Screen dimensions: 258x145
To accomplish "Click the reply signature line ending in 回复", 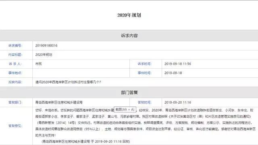I will coord(86,141).
